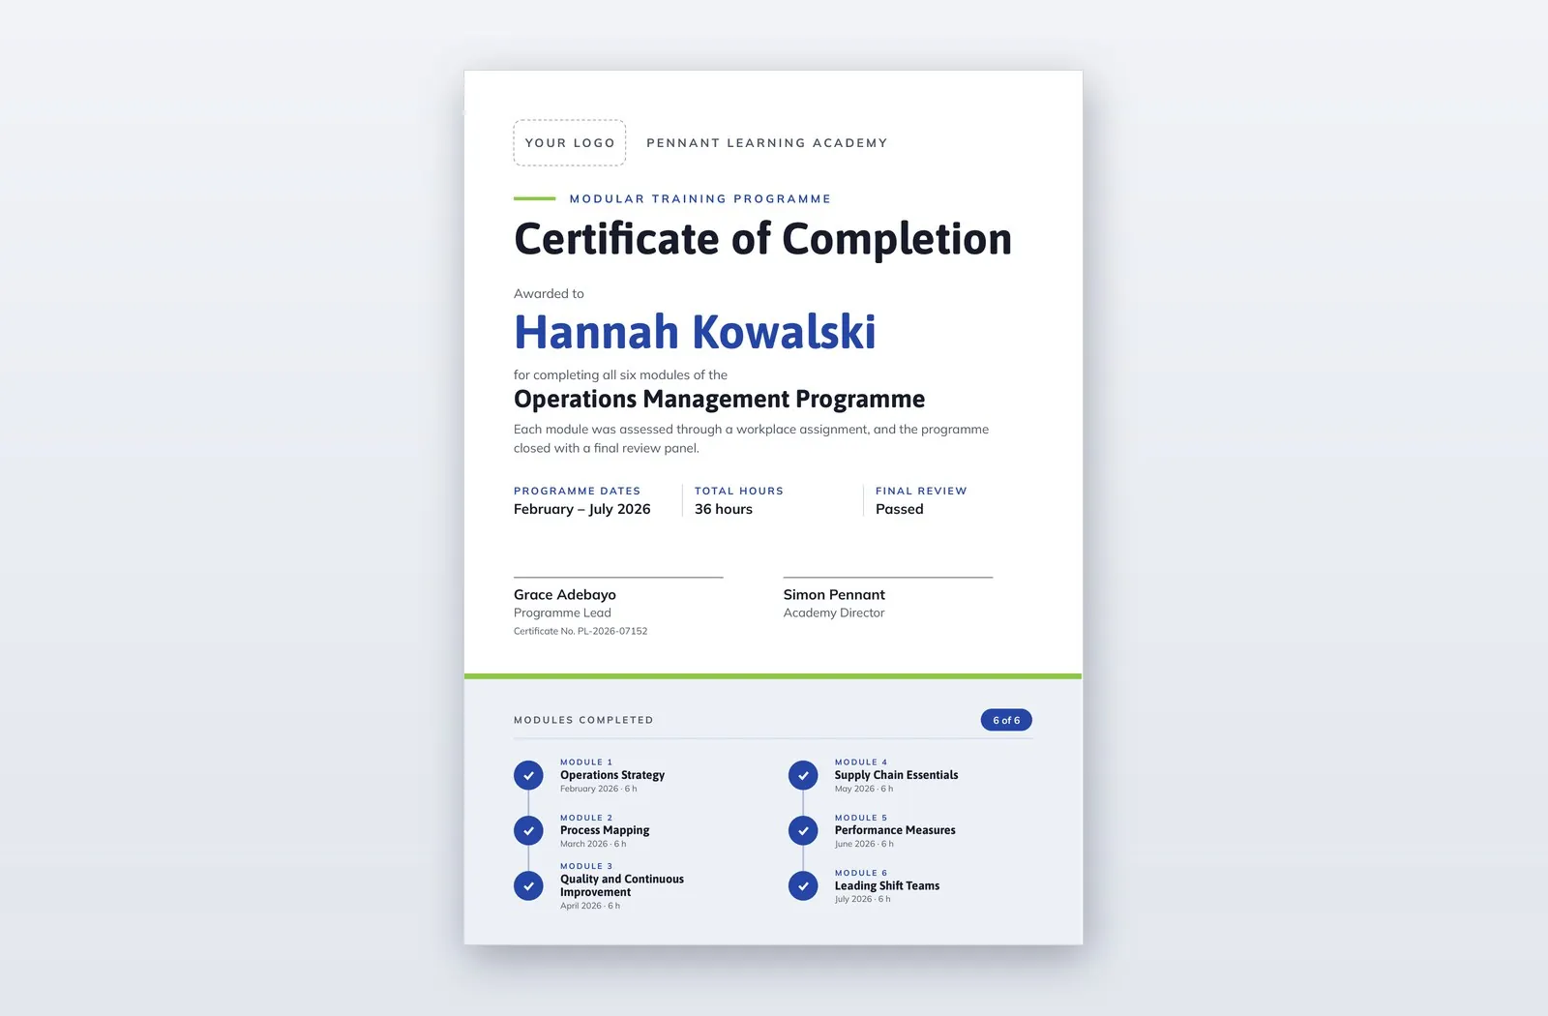Click the 'PROGRAMME DATES' label
Screen dimensions: 1548x1016
577,491
